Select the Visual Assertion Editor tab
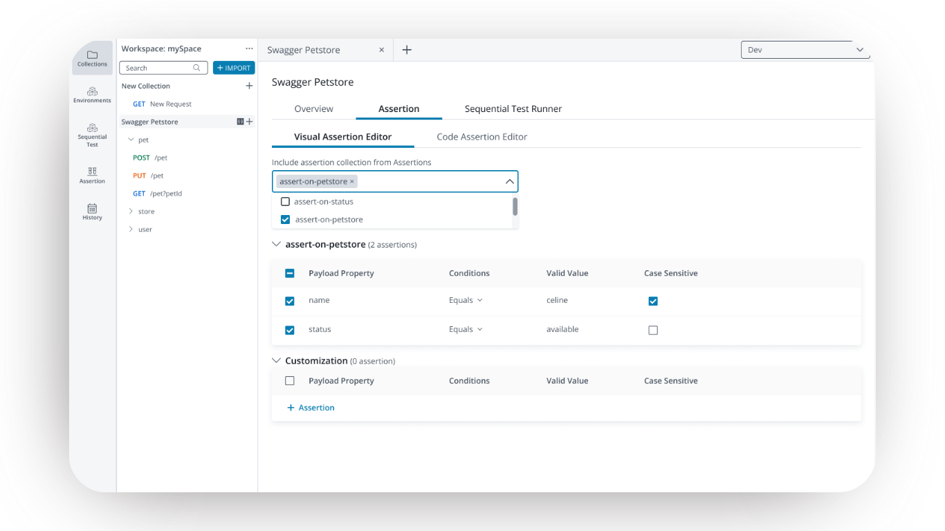This screenshot has height=531, width=945. click(x=343, y=137)
